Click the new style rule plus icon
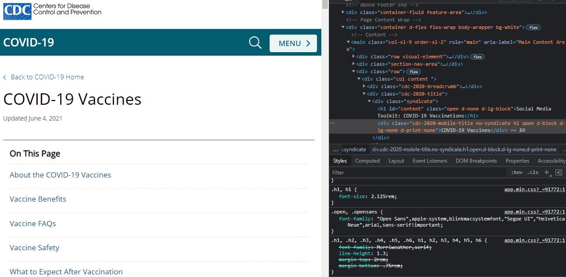 click(x=547, y=173)
